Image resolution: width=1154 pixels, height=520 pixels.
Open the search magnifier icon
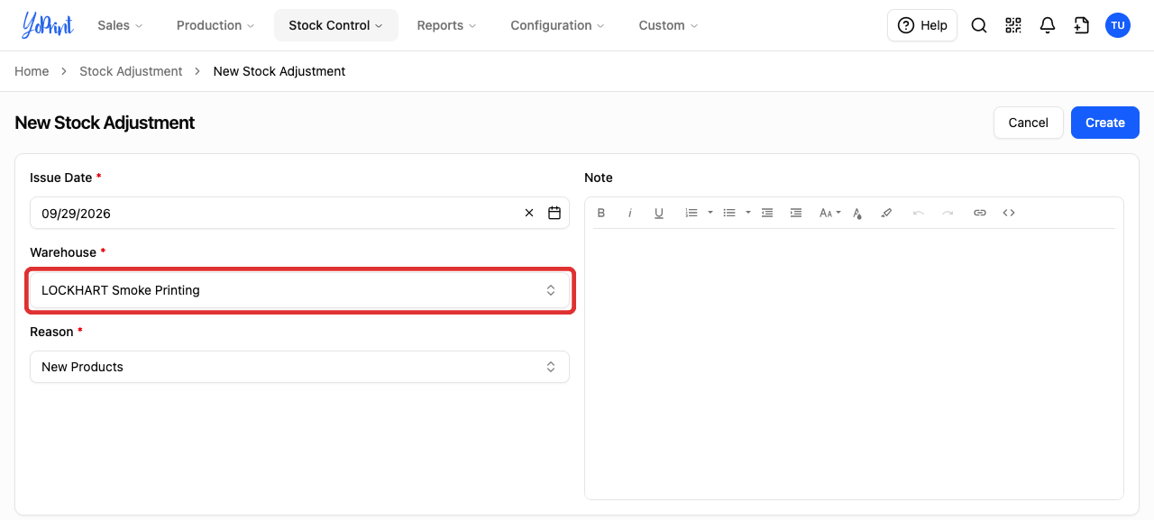[979, 25]
